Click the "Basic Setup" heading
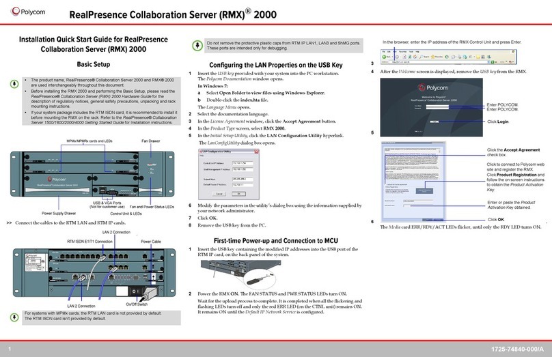The width and height of the screenshot is (552, 357). [x=94, y=64]
